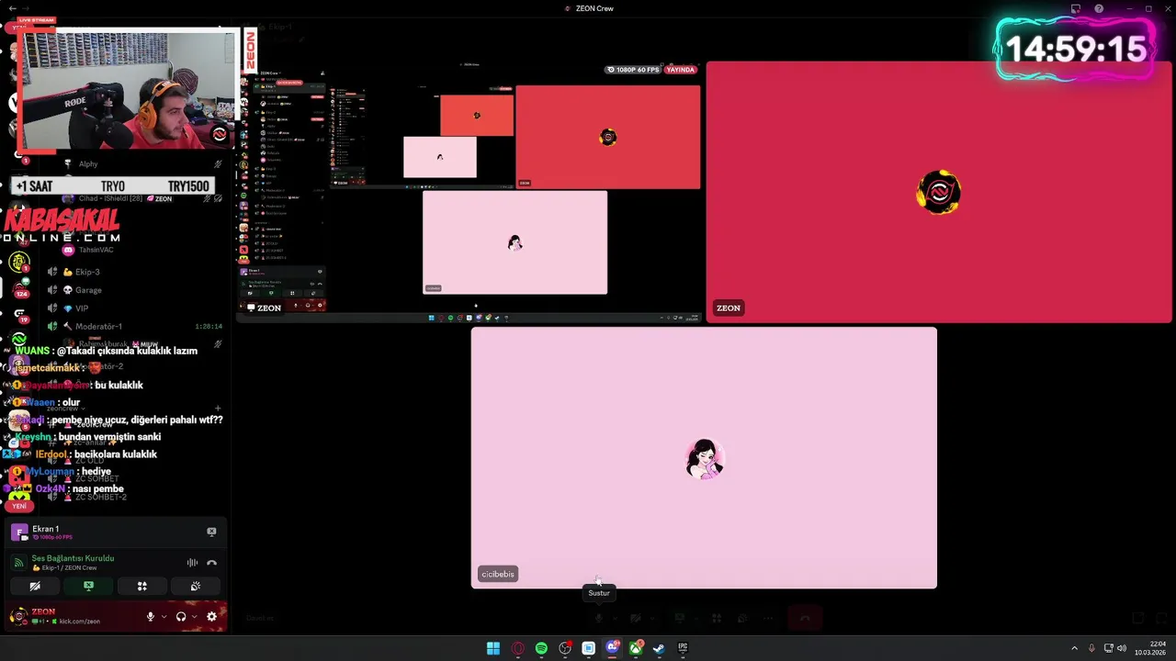This screenshot has height=661, width=1176.
Task: Expand microphone input options chevron
Action: click(x=164, y=617)
